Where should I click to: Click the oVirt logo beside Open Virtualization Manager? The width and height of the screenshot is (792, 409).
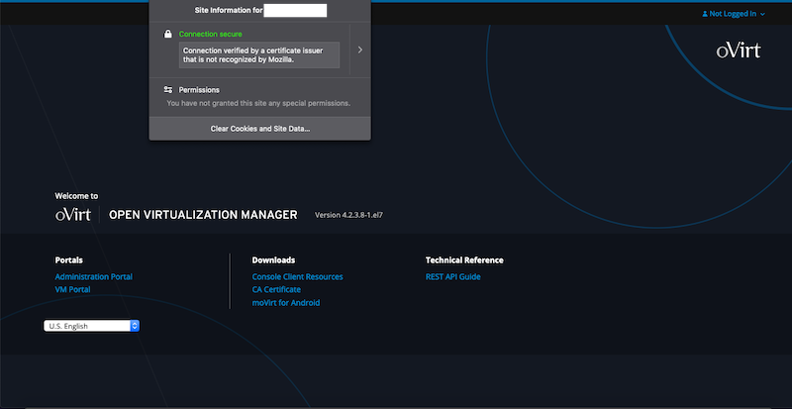pyautogui.click(x=73, y=215)
